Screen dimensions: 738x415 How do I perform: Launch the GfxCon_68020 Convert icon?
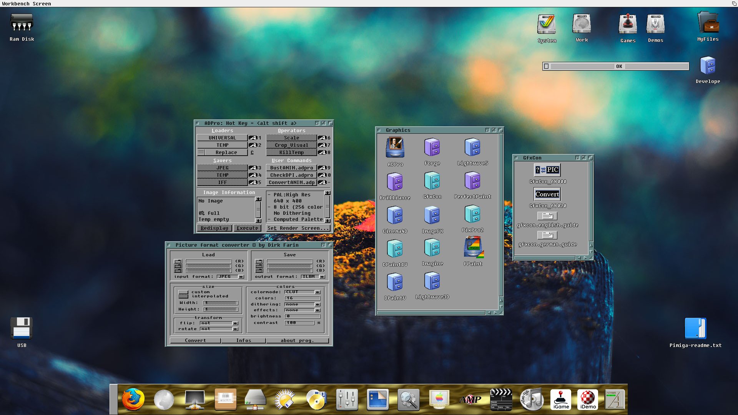point(547,194)
